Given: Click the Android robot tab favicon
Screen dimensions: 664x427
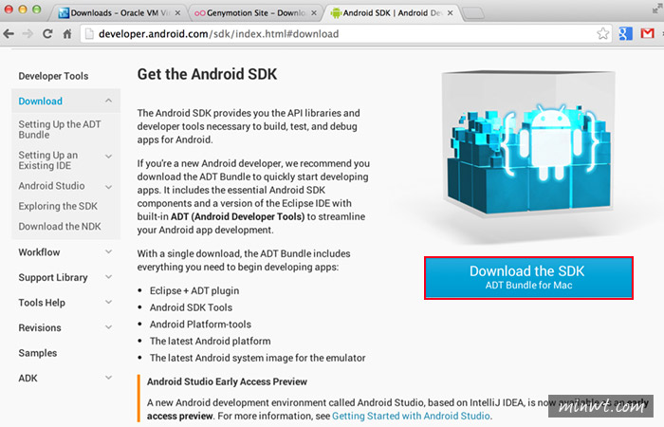Looking at the screenshot, I should pos(336,13).
